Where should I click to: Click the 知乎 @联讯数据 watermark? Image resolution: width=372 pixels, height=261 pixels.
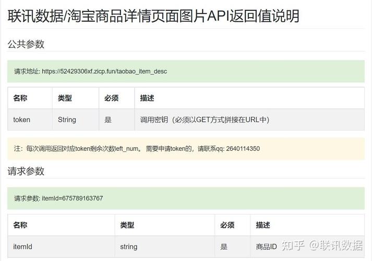322,245
